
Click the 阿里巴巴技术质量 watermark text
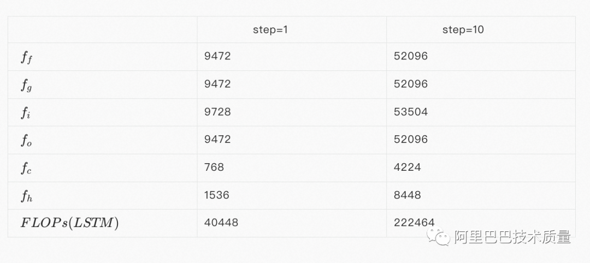512,237
